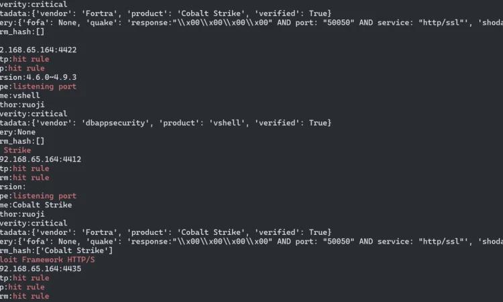The image size is (503, 302).
Task: Click the top Fortra metadata line
Action: pyautogui.click(x=166, y=13)
